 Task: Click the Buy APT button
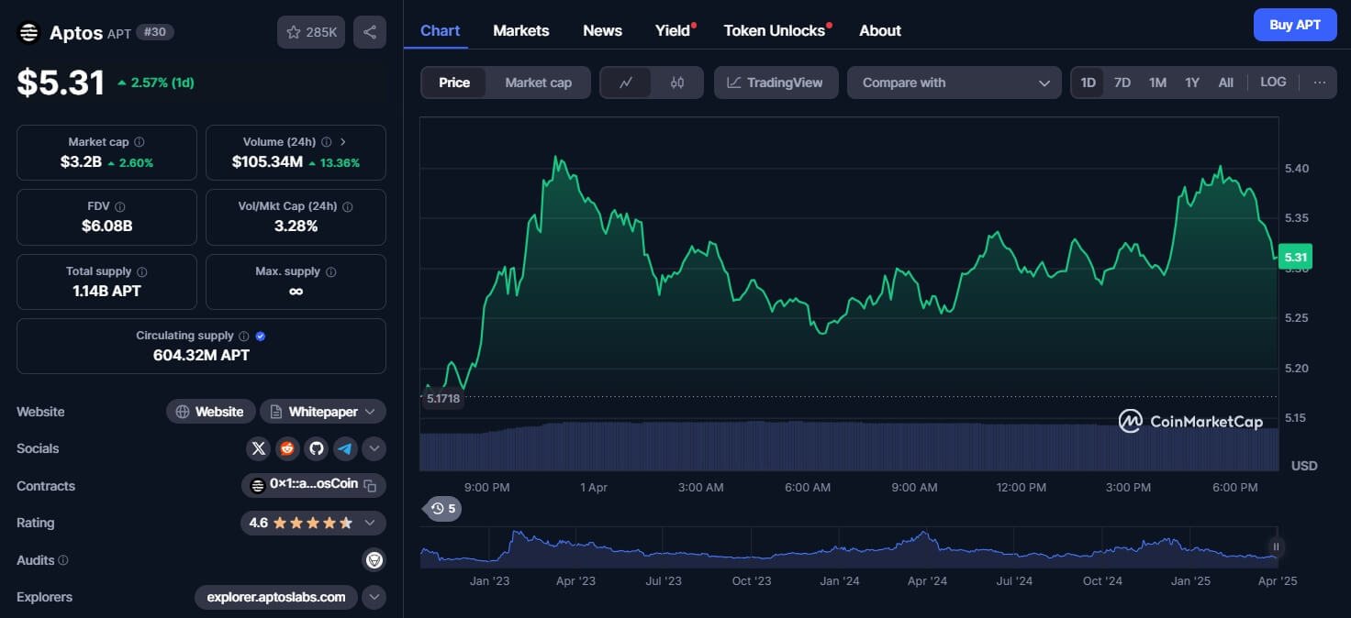[1294, 25]
